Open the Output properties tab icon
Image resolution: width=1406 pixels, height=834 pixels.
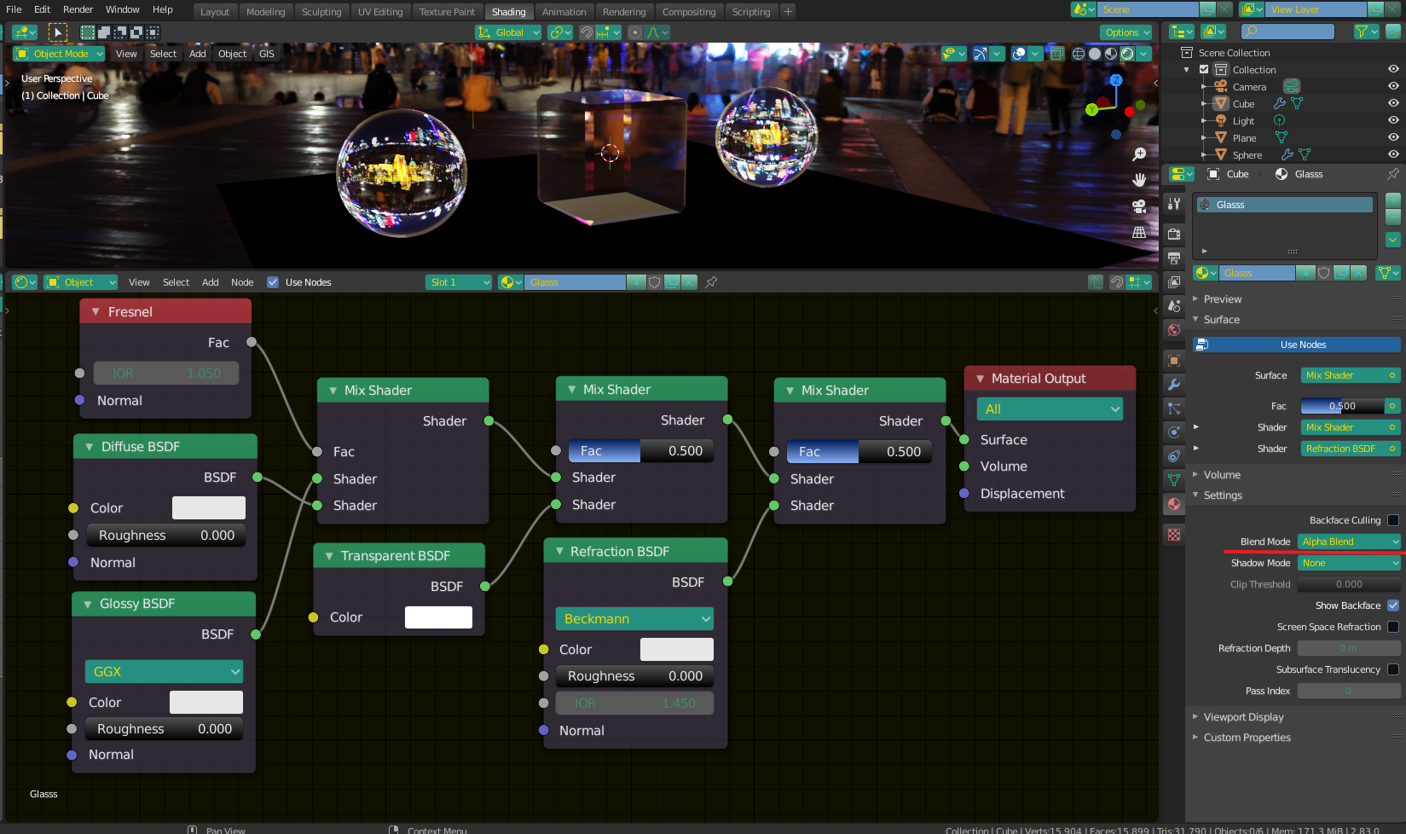click(x=1174, y=258)
